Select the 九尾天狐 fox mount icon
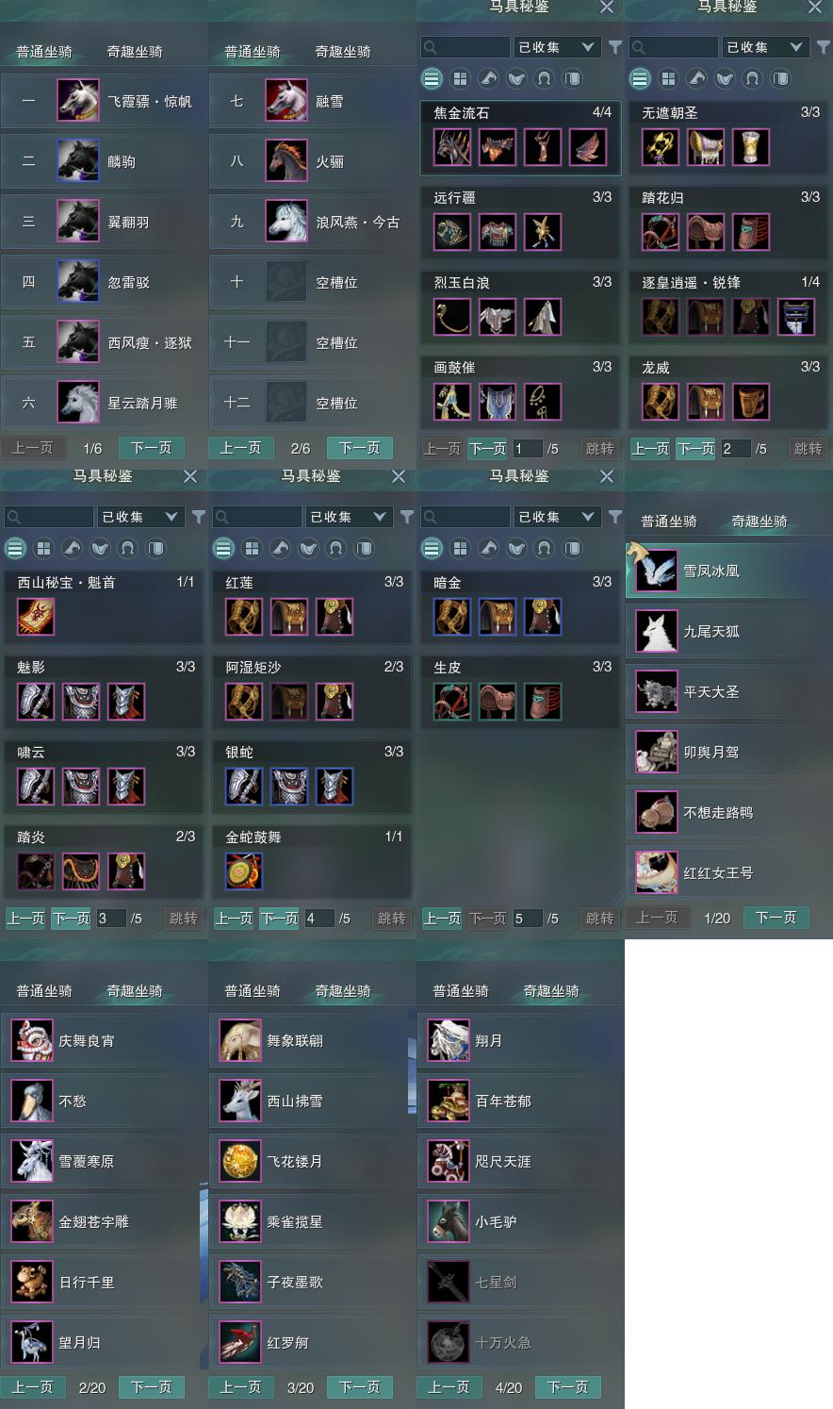Image resolution: width=833 pixels, height=1409 pixels. point(657,631)
